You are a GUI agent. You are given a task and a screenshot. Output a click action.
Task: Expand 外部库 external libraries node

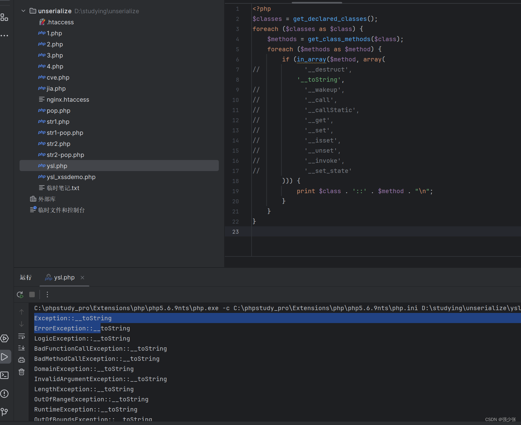[x=43, y=199]
